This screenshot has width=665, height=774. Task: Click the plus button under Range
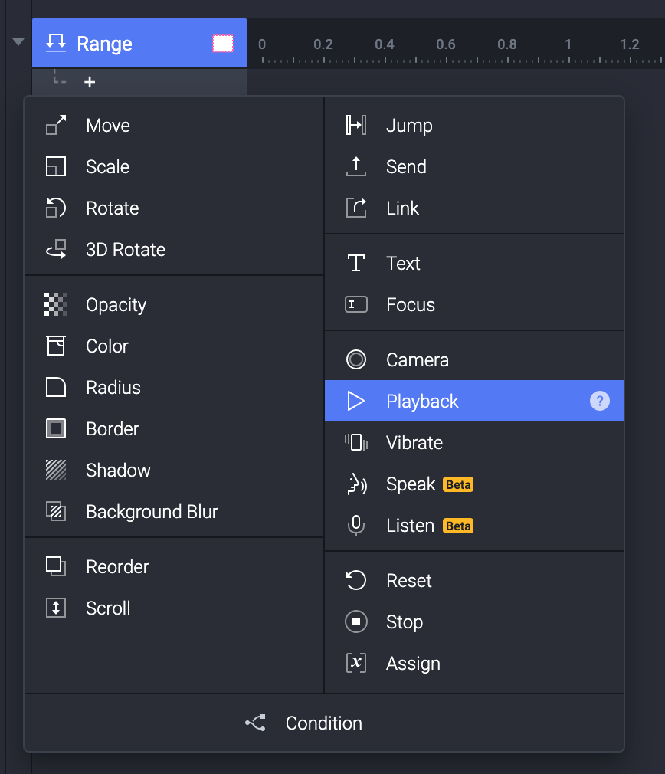tap(90, 82)
